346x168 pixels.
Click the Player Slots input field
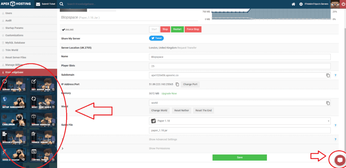240,66
